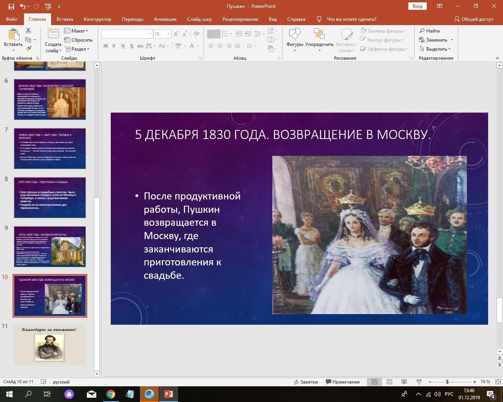The image size is (503, 402).
Task: Click spell check icon in status bar
Action: tap(44, 382)
